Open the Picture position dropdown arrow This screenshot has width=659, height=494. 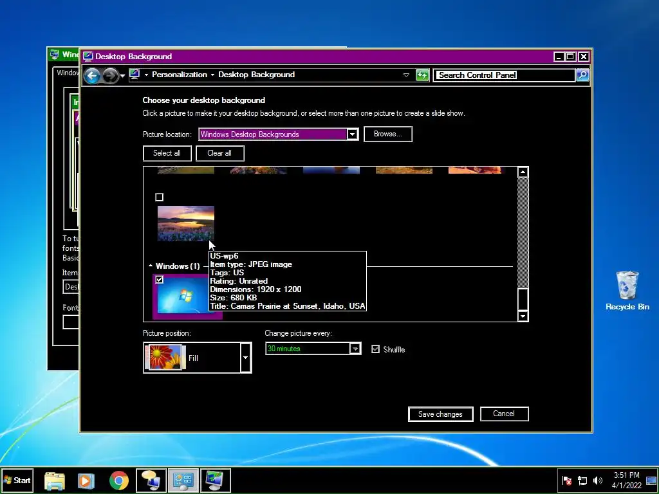pyautogui.click(x=245, y=358)
